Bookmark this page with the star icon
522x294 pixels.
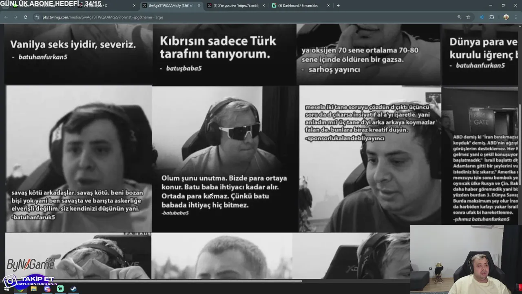pos(468,17)
